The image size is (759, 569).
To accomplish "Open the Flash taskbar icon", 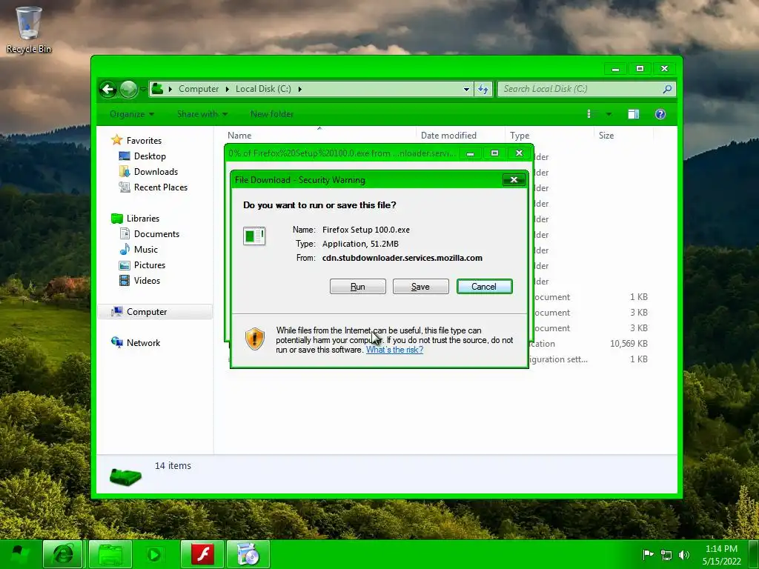I will (x=202, y=554).
